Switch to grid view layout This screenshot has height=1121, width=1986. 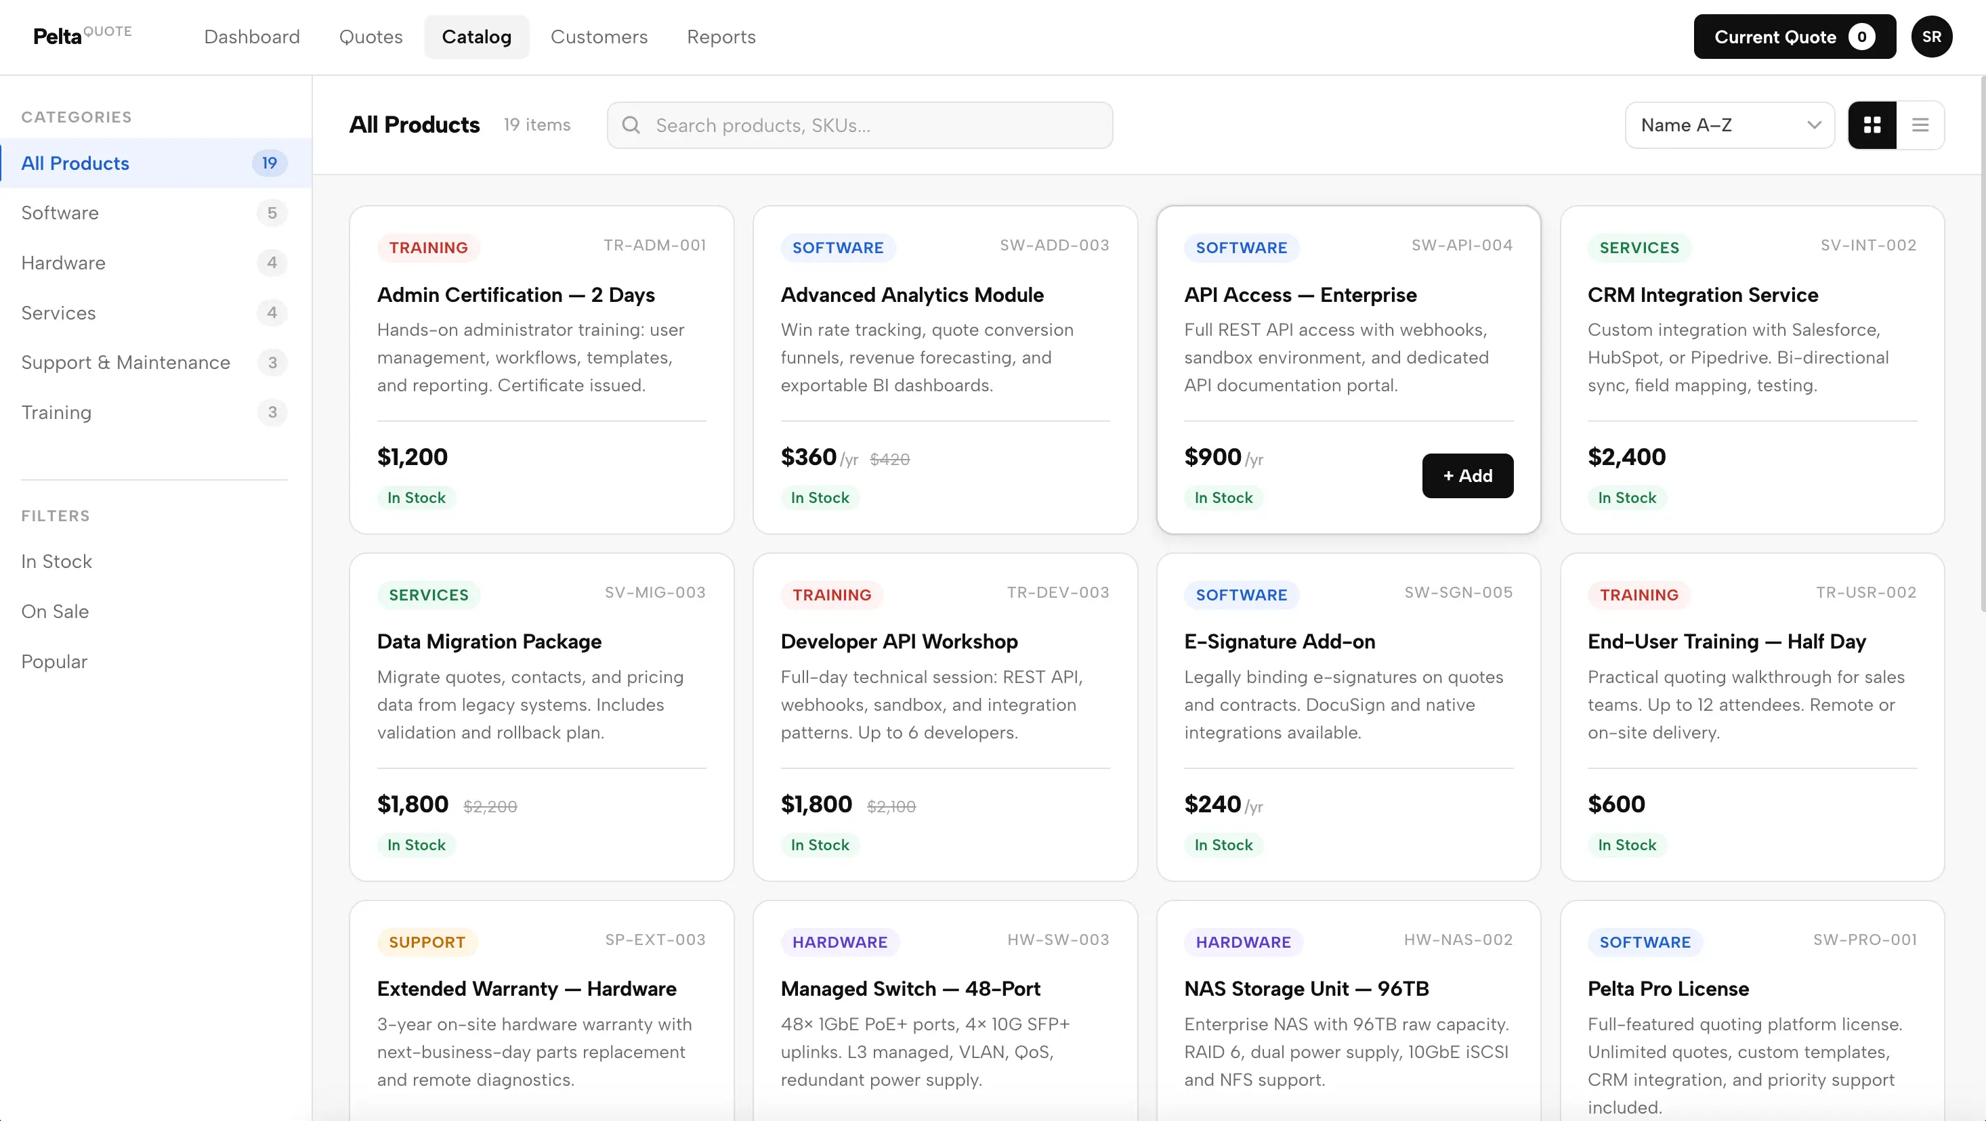1872,125
